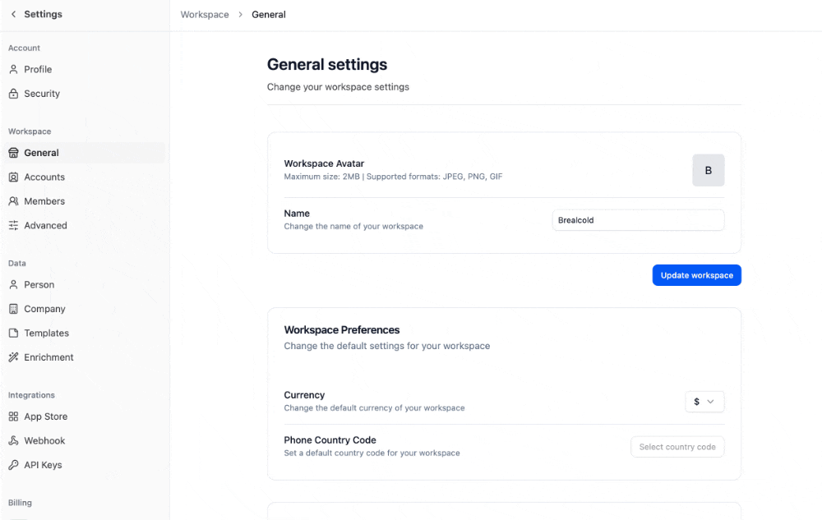Click the Integrations section header

(31, 395)
